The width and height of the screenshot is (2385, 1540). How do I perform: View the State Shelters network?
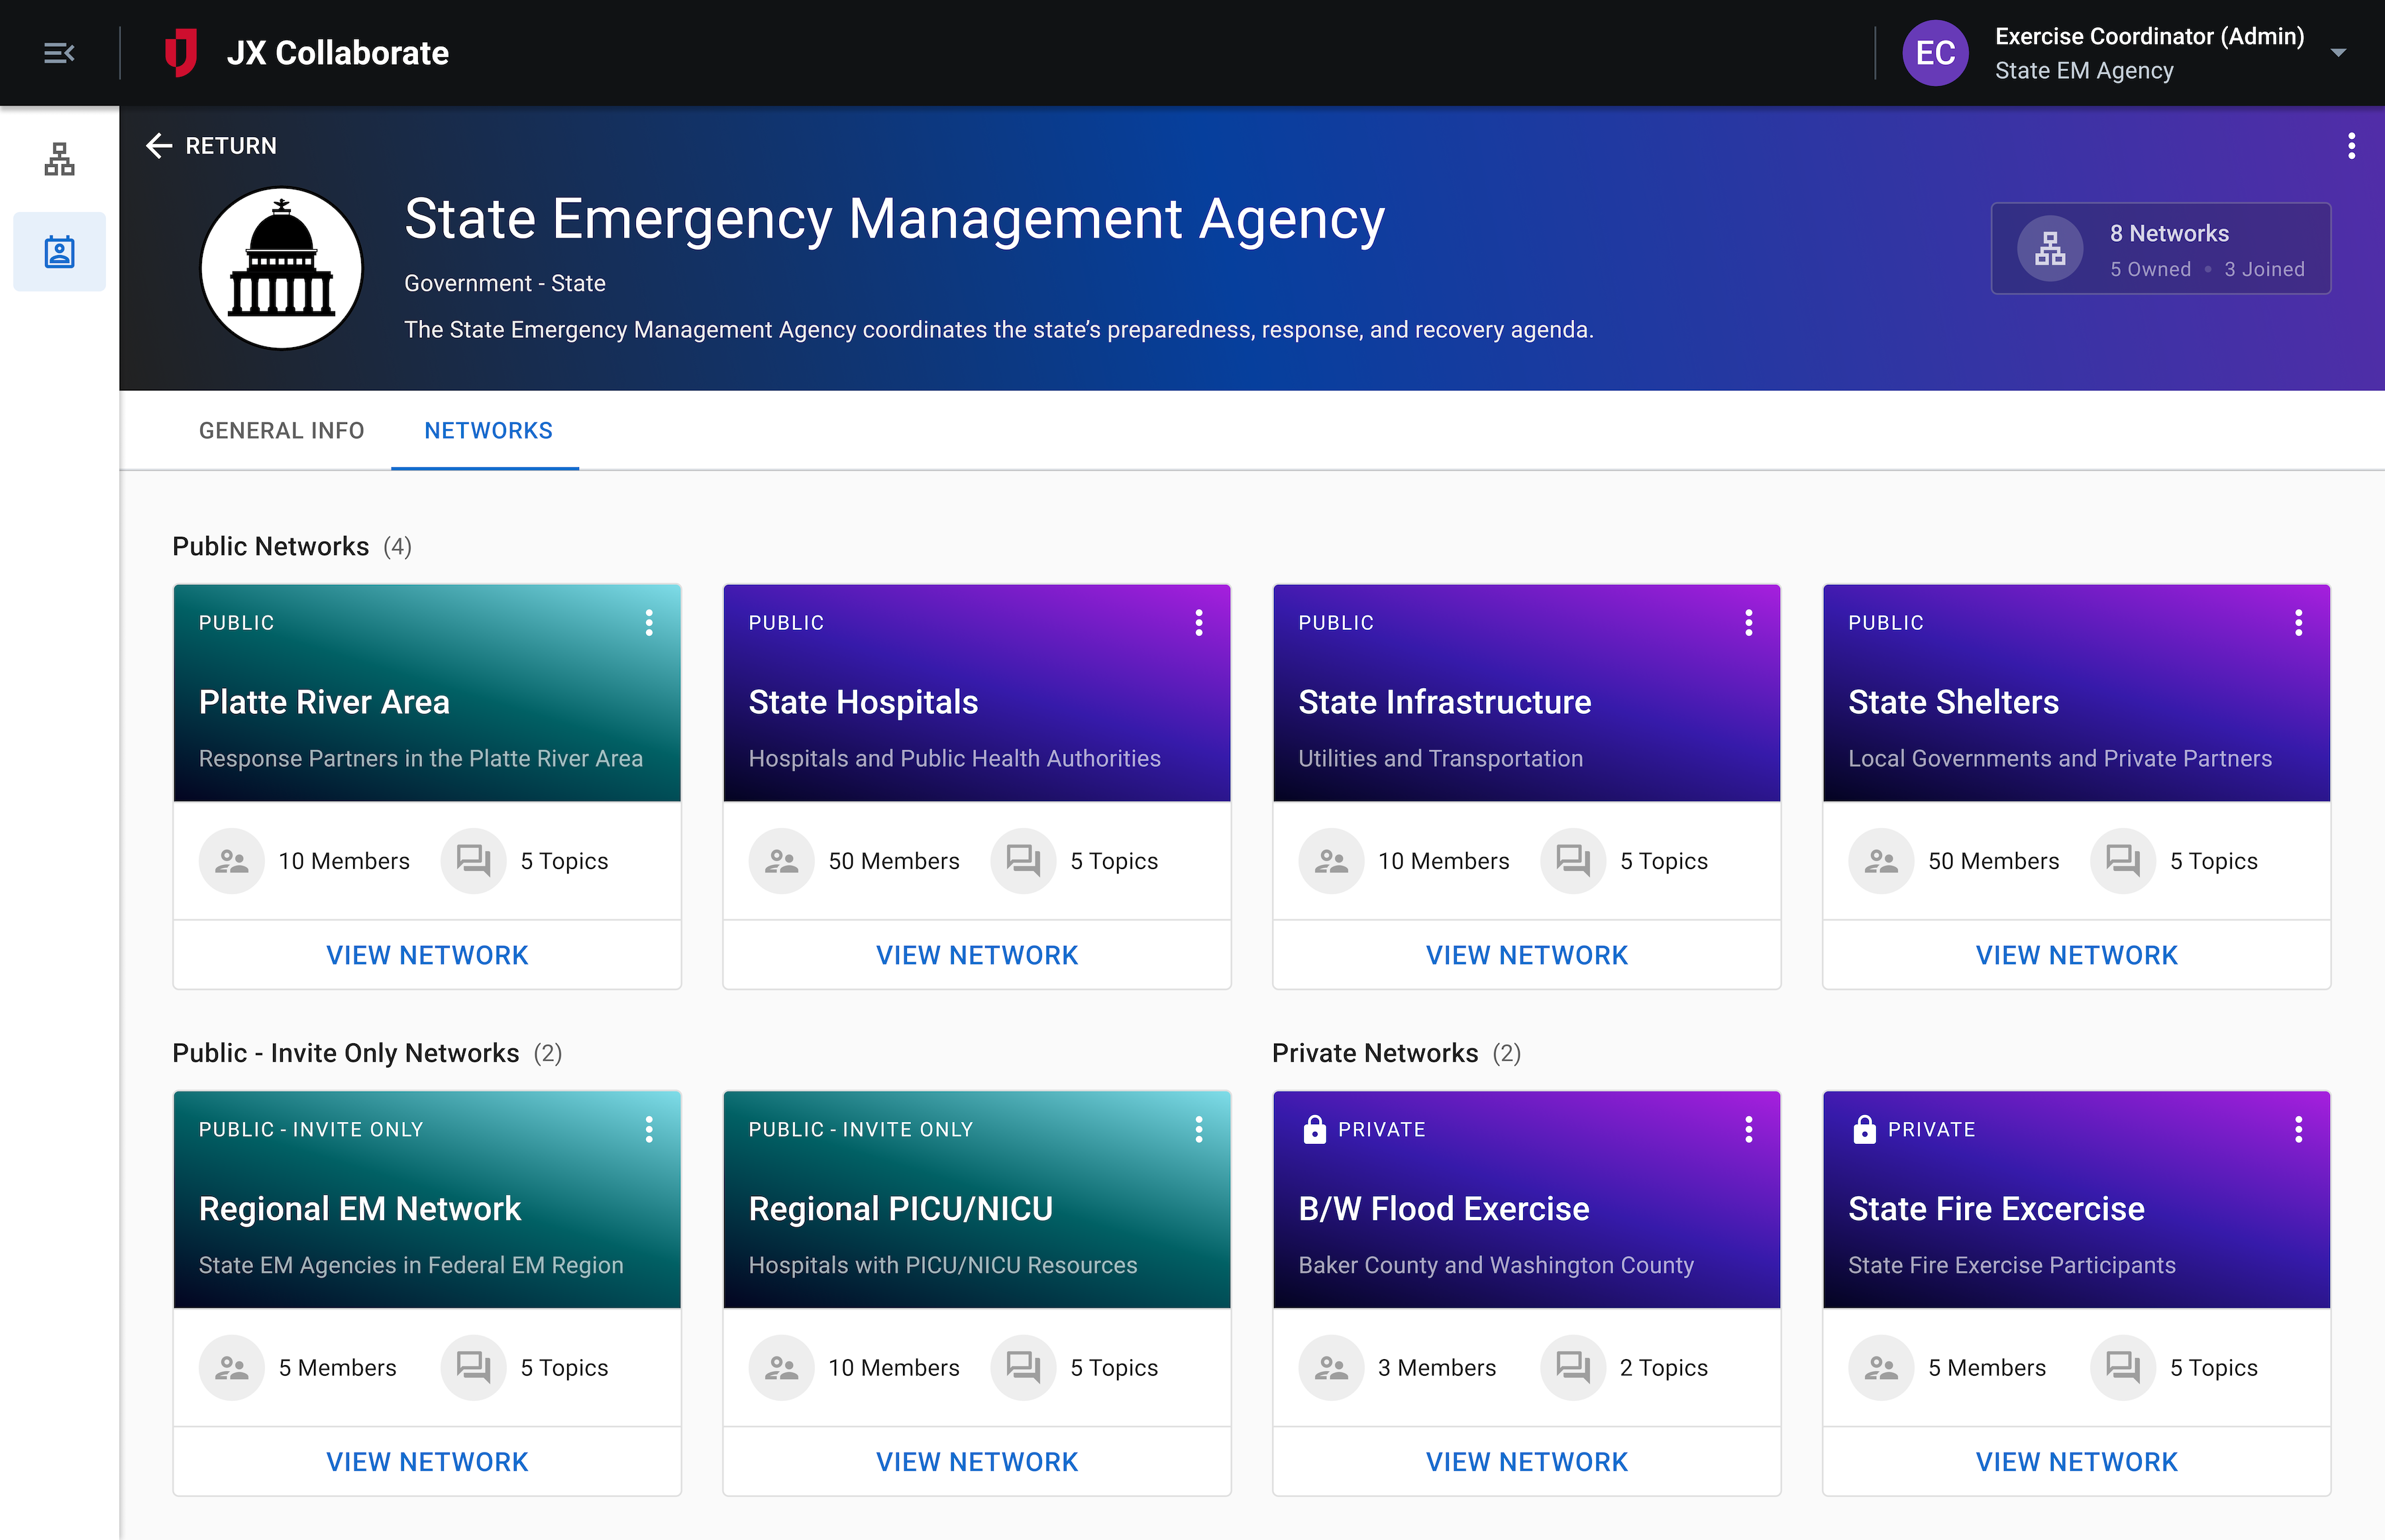2077,955
